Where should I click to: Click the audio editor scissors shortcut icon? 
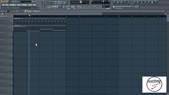click(145, 2)
